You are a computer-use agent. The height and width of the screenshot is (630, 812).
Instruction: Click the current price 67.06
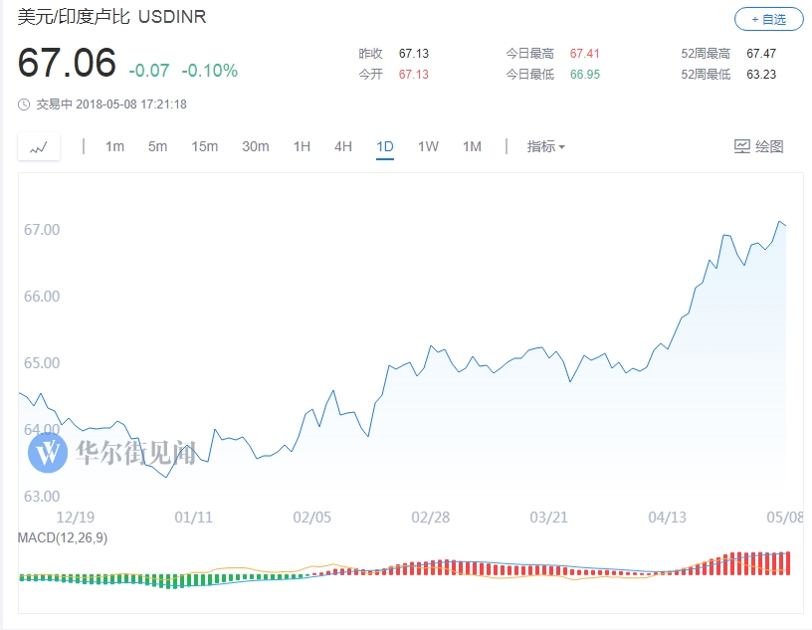click(67, 64)
